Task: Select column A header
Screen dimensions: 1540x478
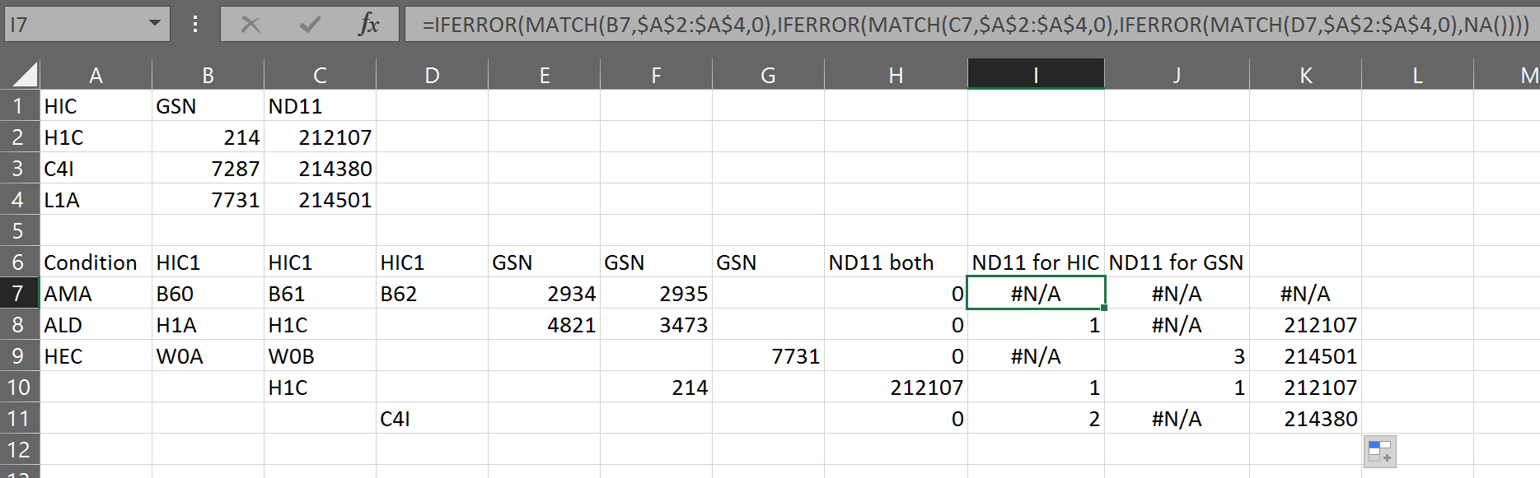Action: [96, 75]
